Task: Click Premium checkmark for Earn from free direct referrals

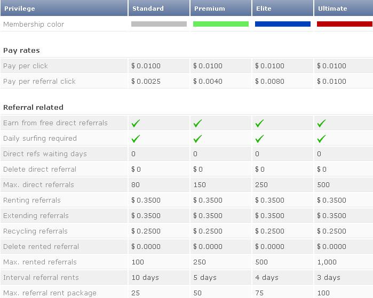Action: tap(197, 123)
